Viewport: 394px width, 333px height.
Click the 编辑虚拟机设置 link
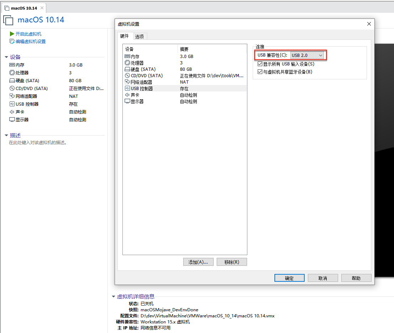click(31, 41)
